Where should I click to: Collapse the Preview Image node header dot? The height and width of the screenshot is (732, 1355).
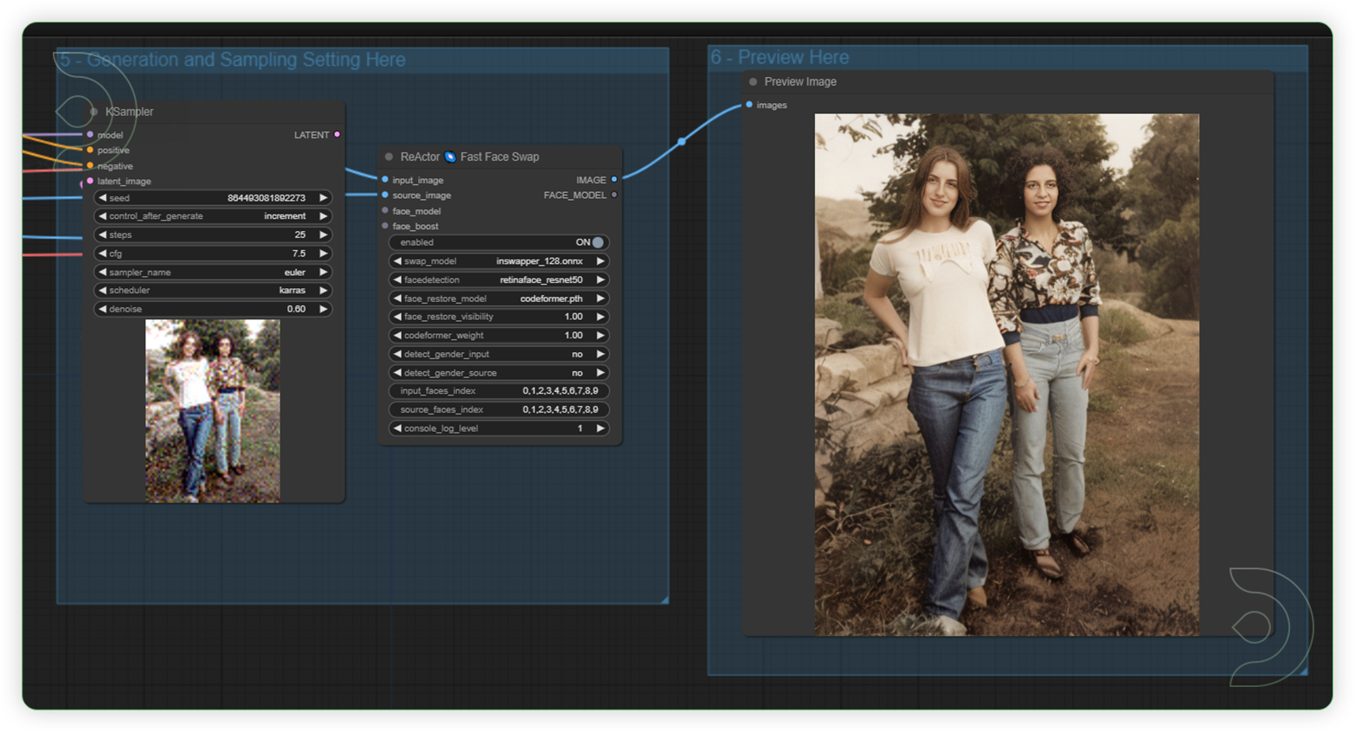[x=752, y=81]
